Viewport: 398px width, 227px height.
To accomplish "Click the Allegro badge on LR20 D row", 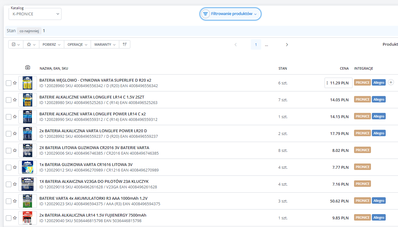I will [379, 133].
